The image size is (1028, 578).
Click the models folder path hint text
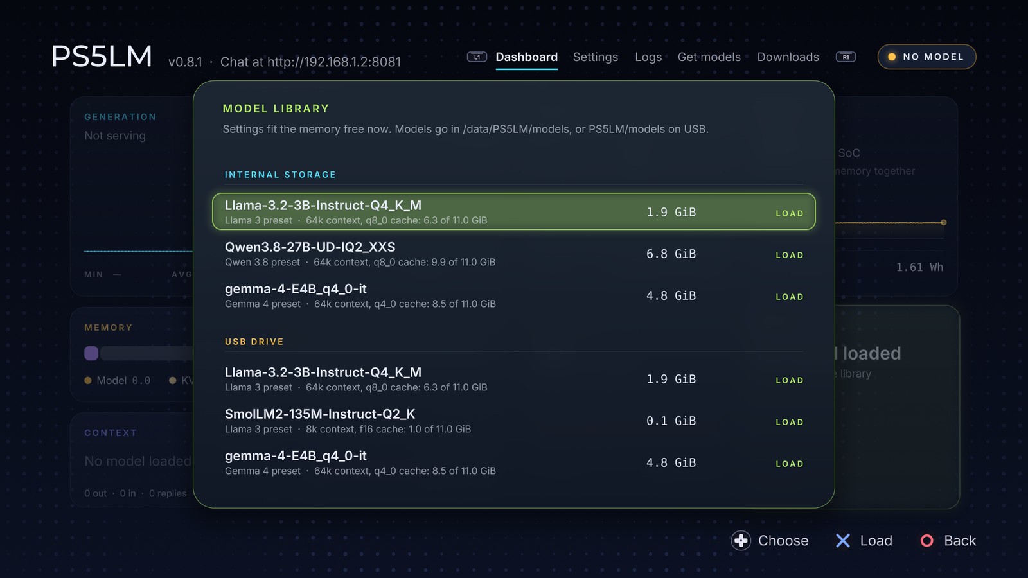pyautogui.click(x=466, y=129)
